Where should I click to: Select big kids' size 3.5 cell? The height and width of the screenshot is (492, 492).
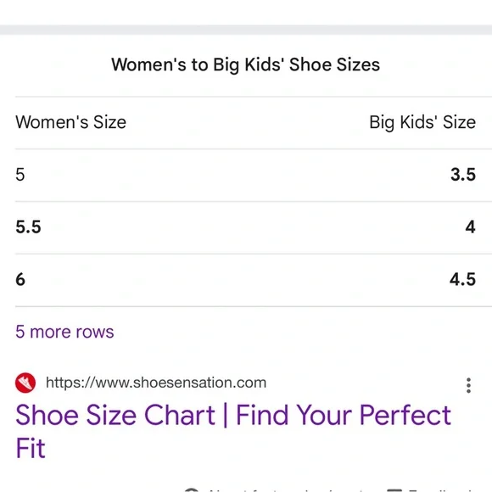463,175
